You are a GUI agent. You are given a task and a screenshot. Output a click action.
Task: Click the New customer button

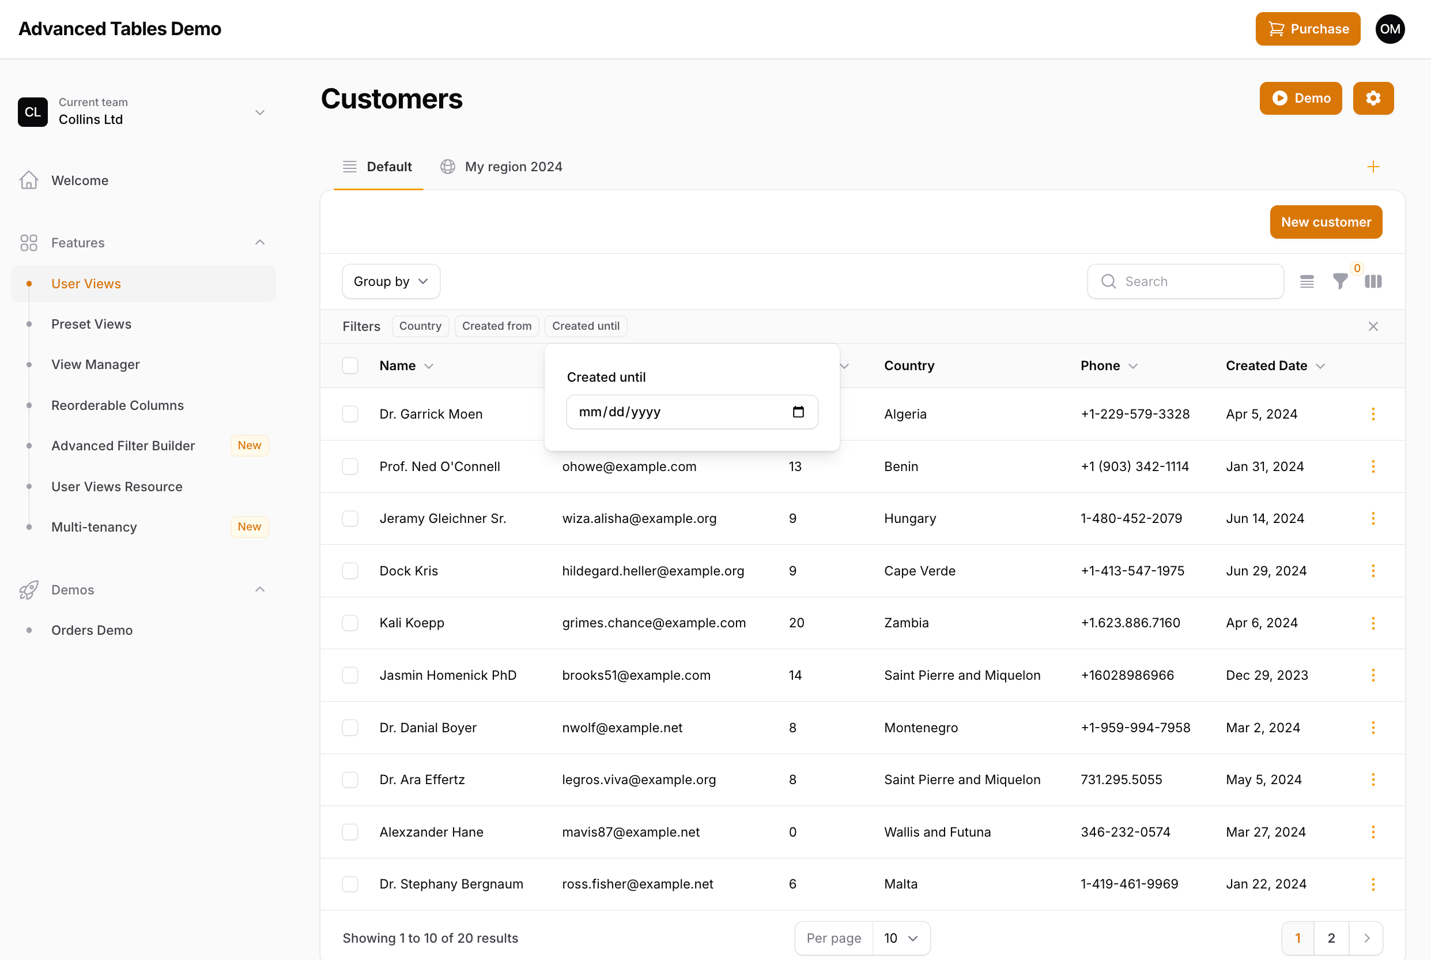tap(1325, 222)
